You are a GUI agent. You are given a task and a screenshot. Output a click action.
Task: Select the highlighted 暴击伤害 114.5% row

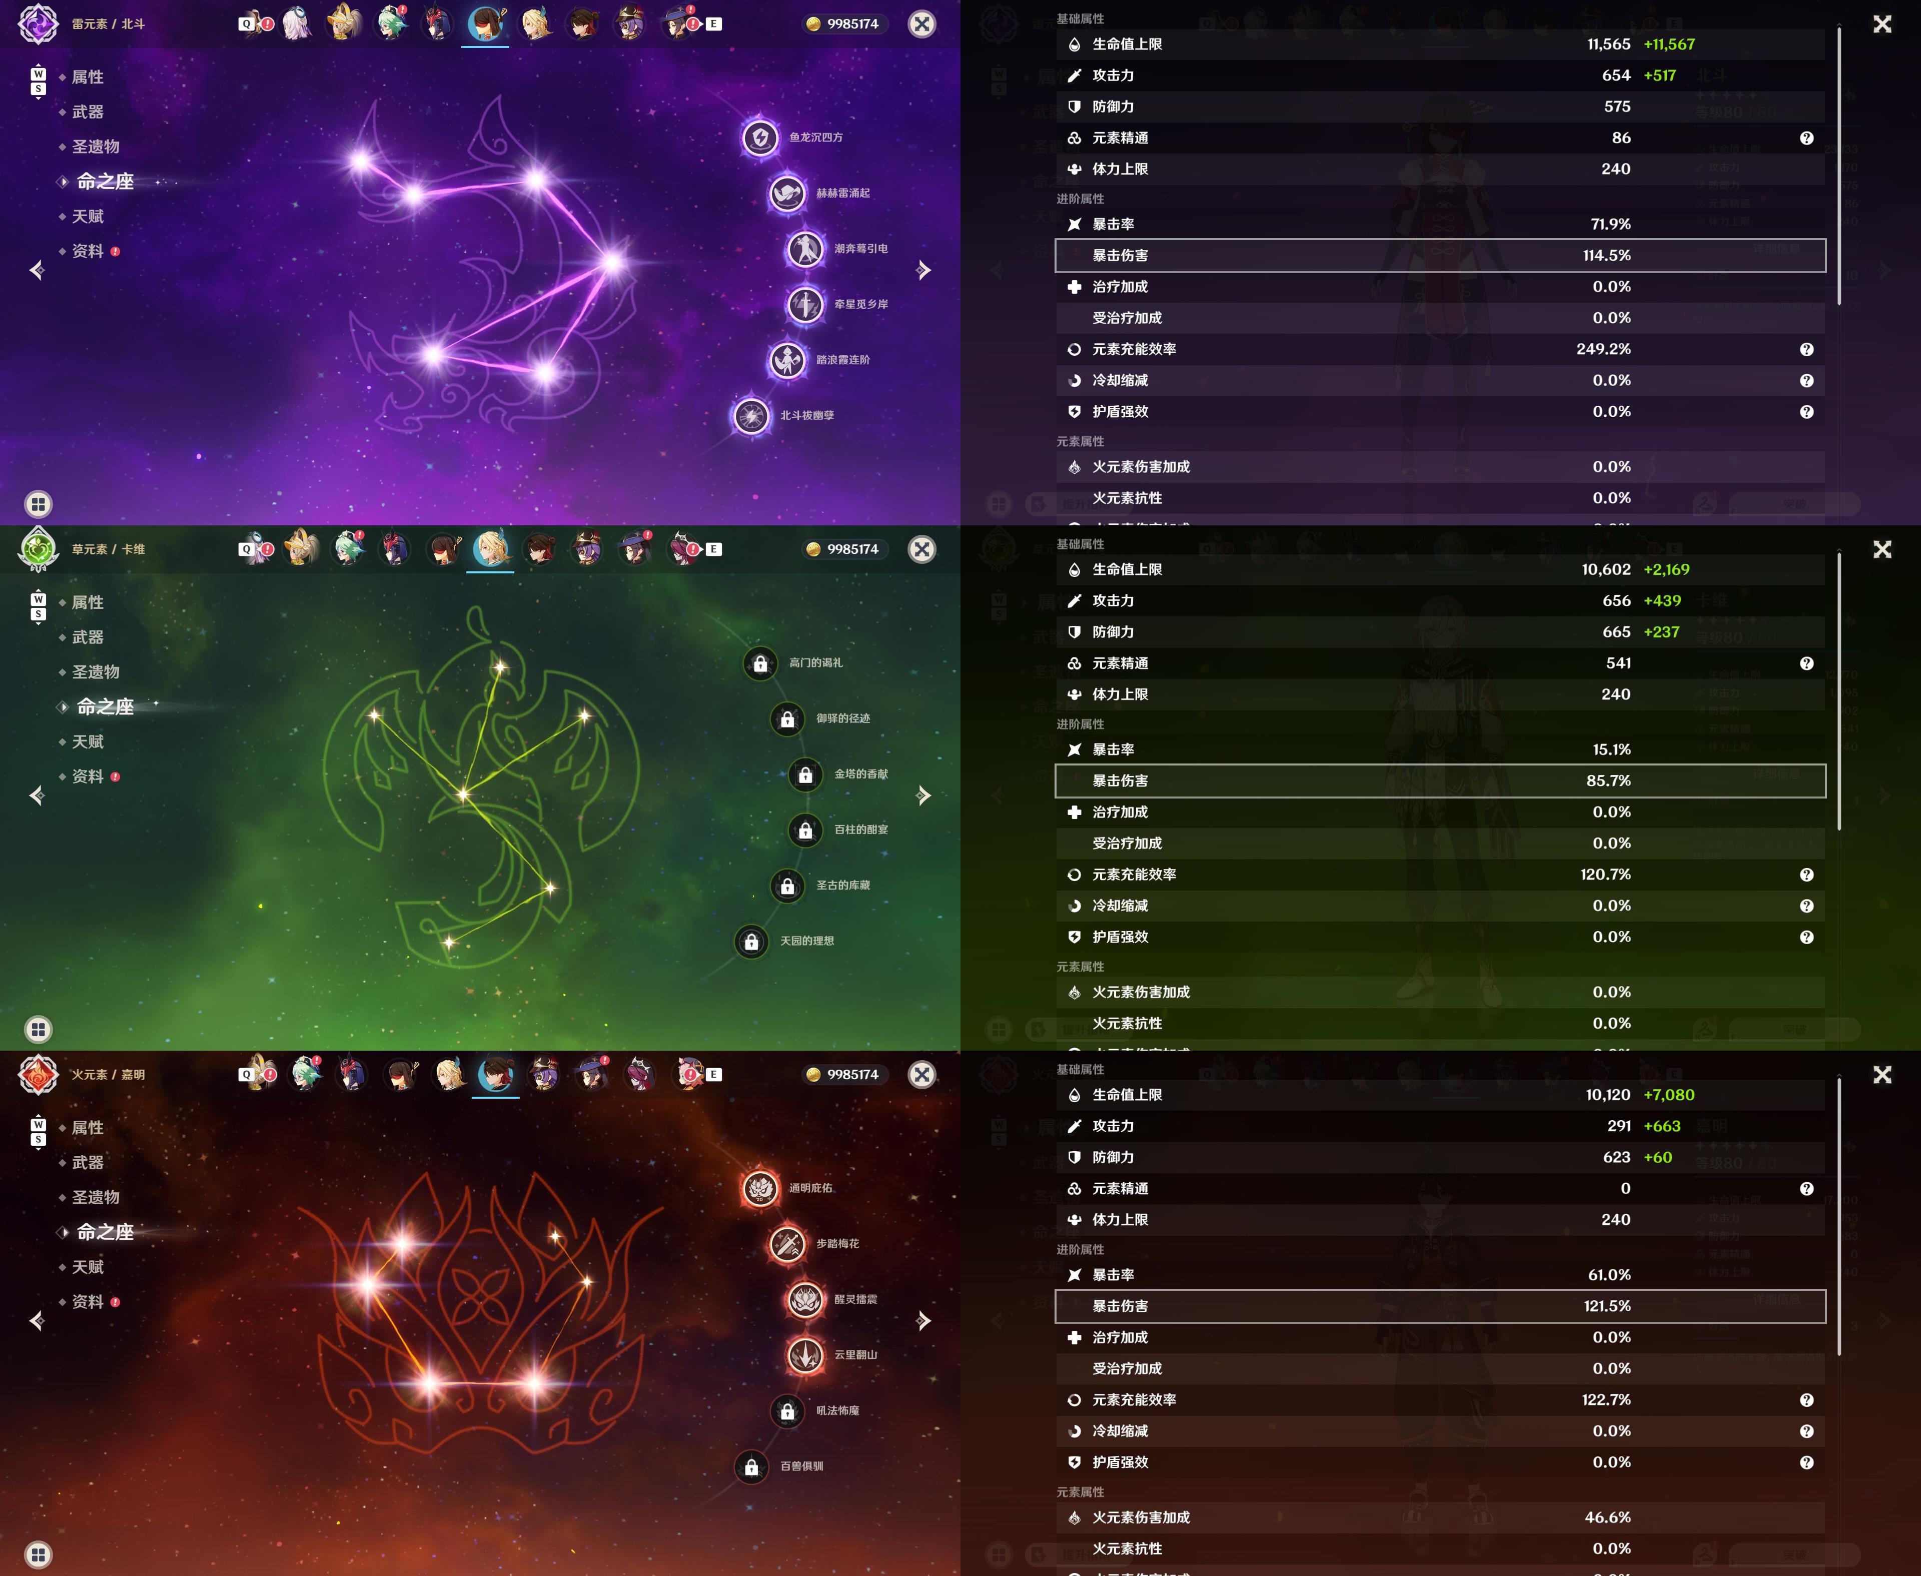(1440, 255)
